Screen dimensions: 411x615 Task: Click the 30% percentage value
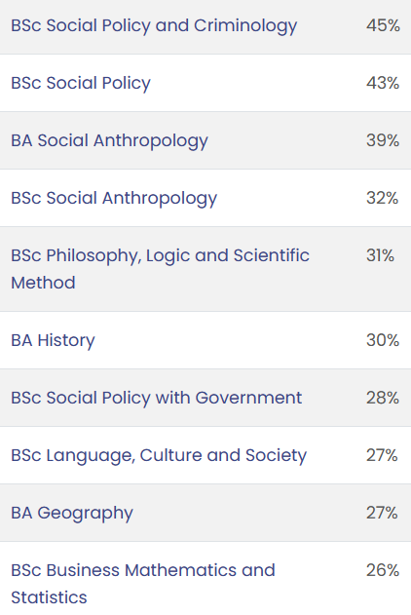[383, 340]
